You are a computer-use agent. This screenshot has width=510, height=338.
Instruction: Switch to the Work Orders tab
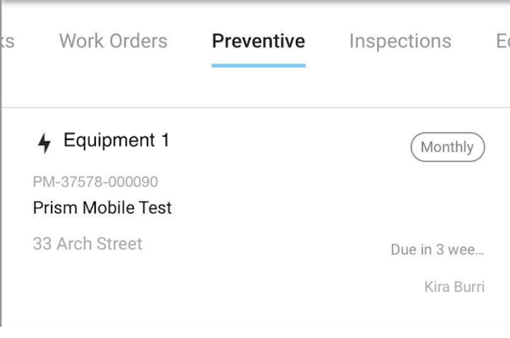click(x=113, y=41)
